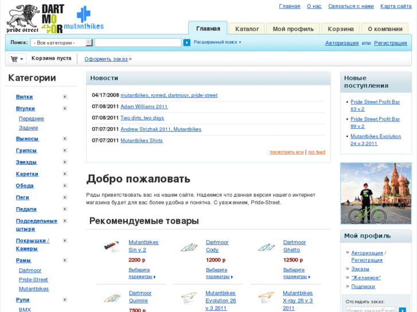Open the Mutantbikes Sin v.2 product thumbnail
Image resolution: width=417 pixels, height=312 pixels.
click(111, 246)
